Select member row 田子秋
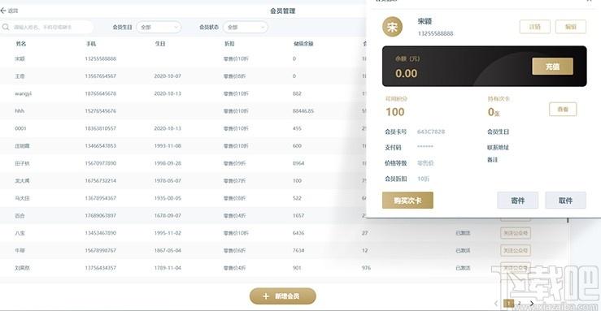 [183, 163]
